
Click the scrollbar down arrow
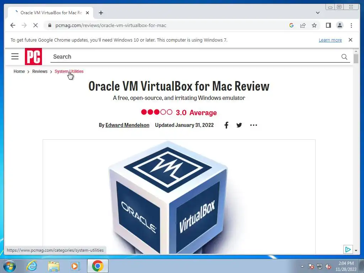click(356, 251)
